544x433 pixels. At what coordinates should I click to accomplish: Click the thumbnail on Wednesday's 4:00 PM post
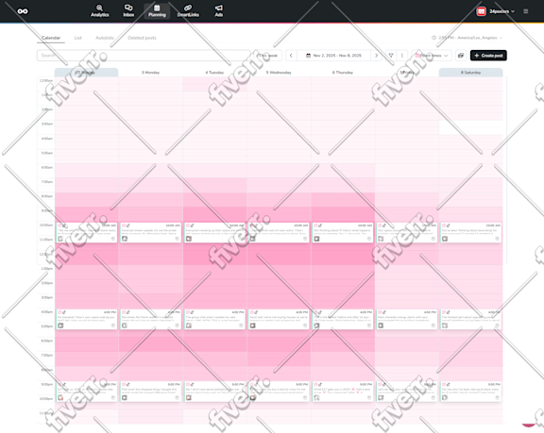252,325
